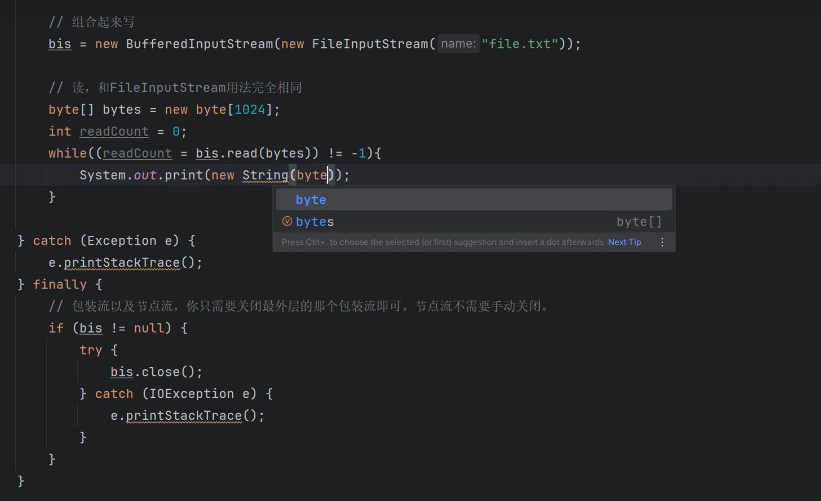The width and height of the screenshot is (821, 501).
Task: Click 'readCount' inside the while condition
Action: click(137, 153)
